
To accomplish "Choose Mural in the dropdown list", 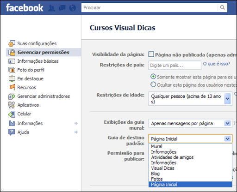I will click(x=190, y=146).
